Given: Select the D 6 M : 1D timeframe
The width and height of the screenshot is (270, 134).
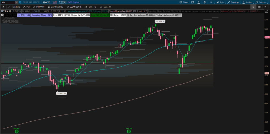Looking at the screenshot, I should (91, 7).
